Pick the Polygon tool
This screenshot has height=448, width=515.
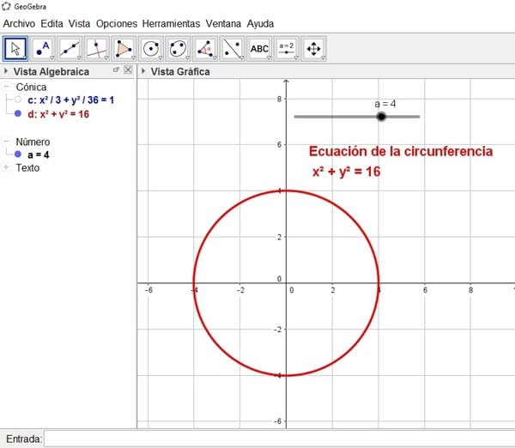tap(125, 49)
